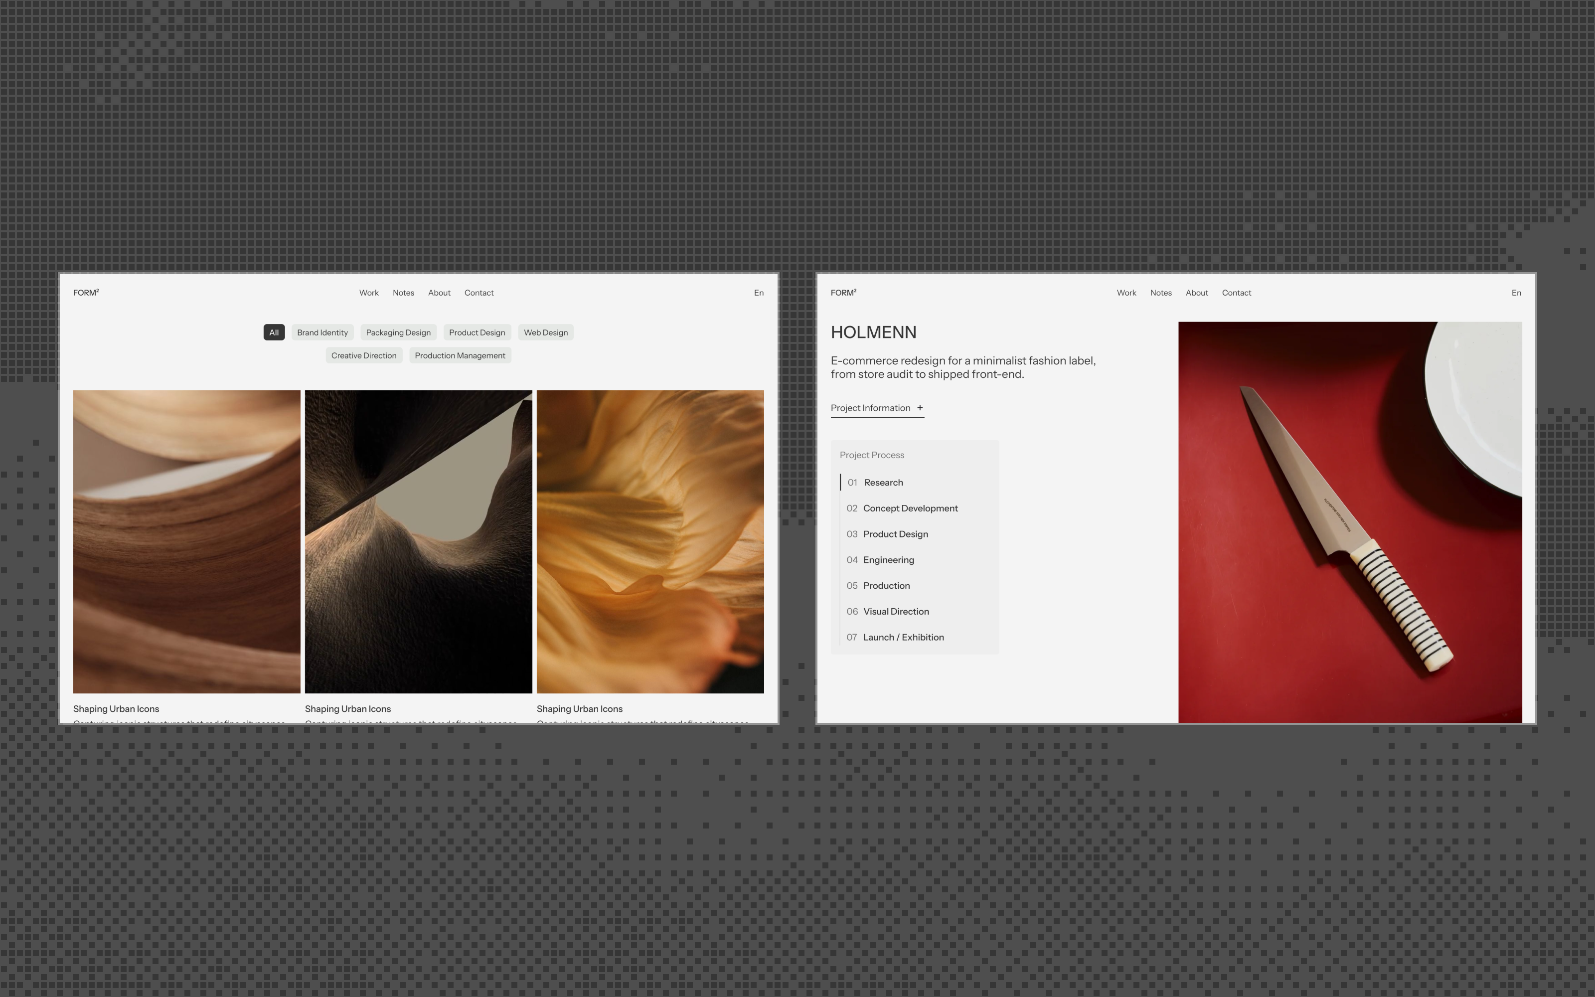Click the knife on red photo
The height and width of the screenshot is (997, 1595).
[x=1350, y=522]
